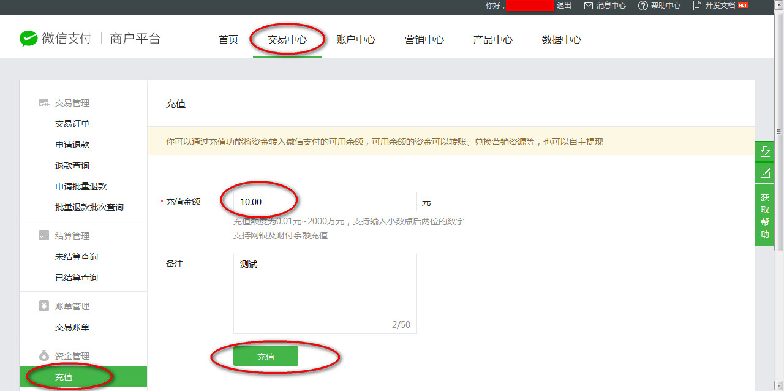Image resolution: width=784 pixels, height=391 pixels.
Task: Open 获取帮助 side button
Action: 764,216
